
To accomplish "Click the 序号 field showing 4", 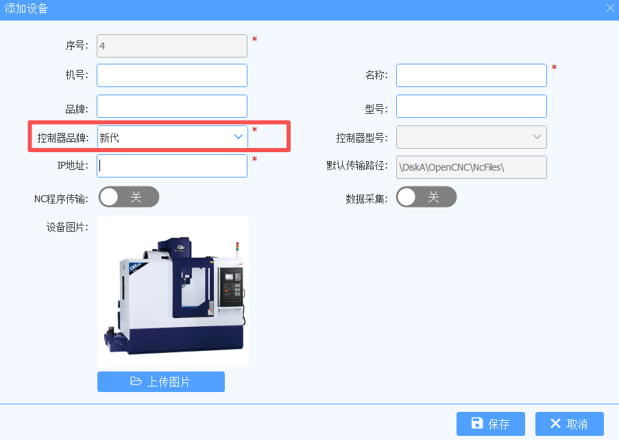I will tap(172, 46).
